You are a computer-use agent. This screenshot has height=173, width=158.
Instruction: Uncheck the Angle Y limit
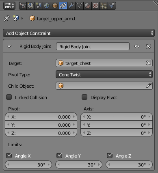click(59, 156)
